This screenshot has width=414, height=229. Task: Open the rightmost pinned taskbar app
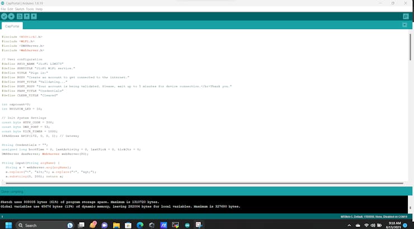point(199,225)
